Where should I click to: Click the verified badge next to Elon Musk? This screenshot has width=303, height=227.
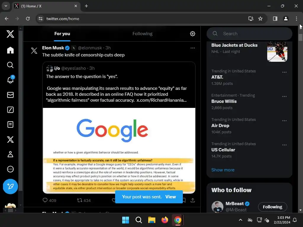pos(67,48)
